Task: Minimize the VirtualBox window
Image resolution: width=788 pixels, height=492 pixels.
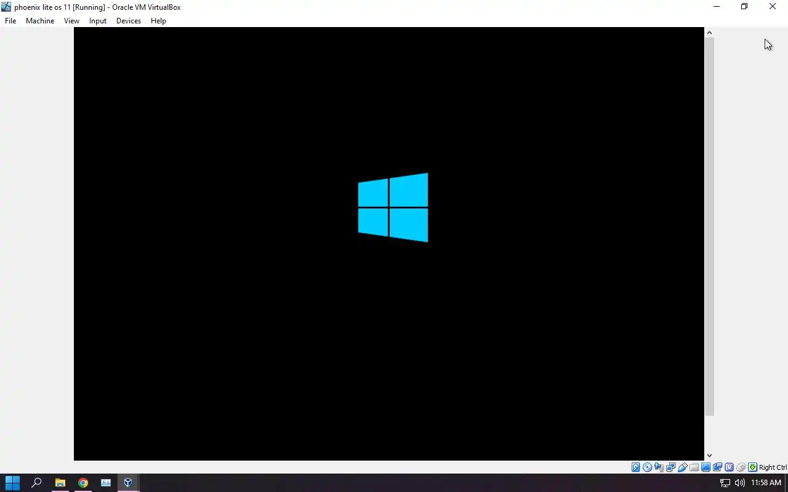Action: pyautogui.click(x=716, y=7)
